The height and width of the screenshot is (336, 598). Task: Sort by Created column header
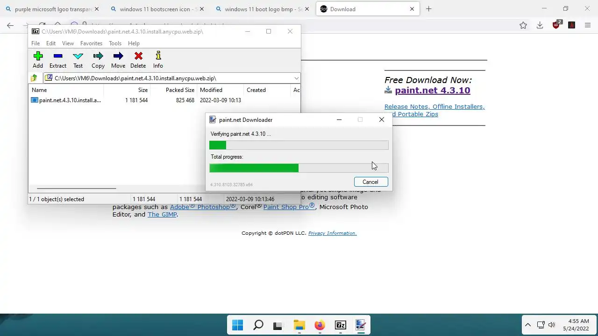267,90
